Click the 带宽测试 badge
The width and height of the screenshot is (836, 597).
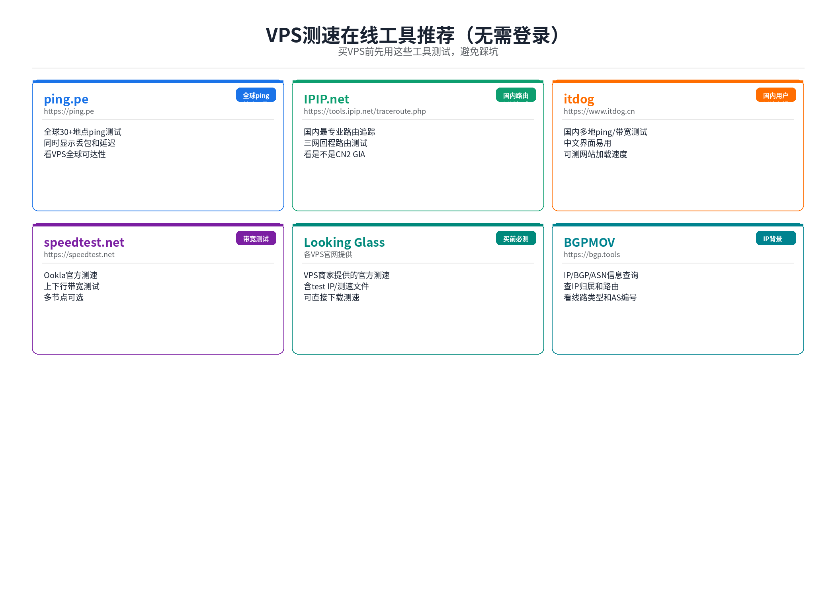(x=256, y=238)
